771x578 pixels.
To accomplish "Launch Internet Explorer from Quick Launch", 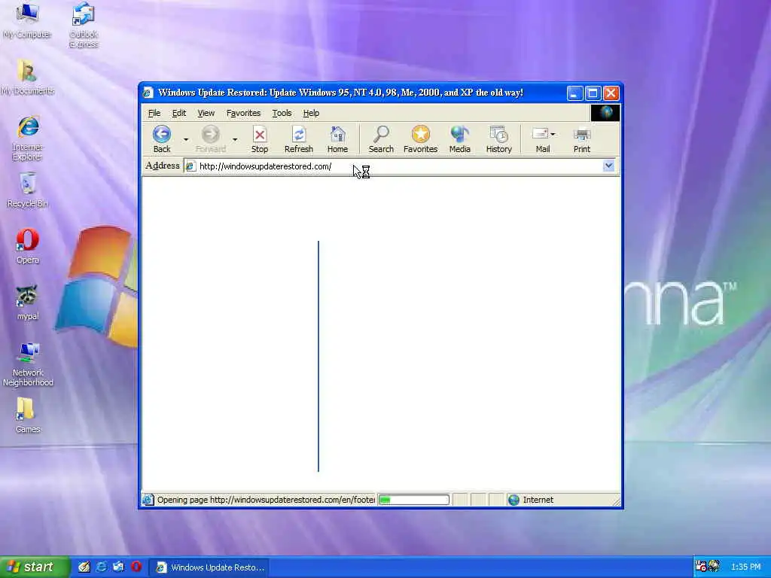I will click(102, 567).
